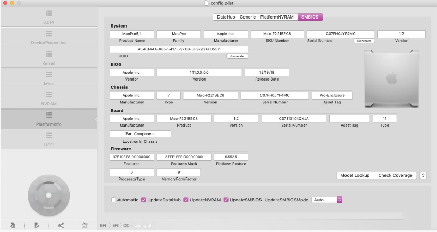
Task: Open the Kernel section
Action: pos(49,58)
